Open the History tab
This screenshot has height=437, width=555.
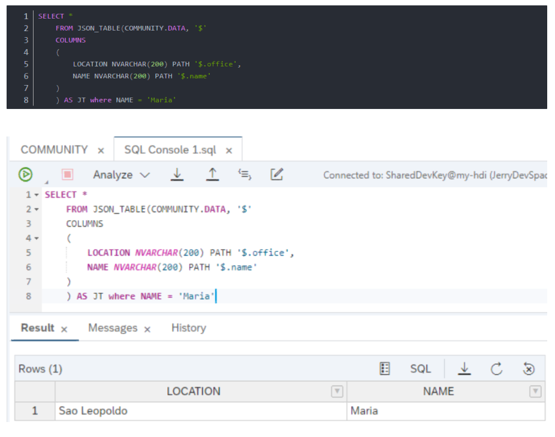tap(189, 328)
